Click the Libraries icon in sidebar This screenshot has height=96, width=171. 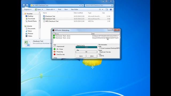25,26
